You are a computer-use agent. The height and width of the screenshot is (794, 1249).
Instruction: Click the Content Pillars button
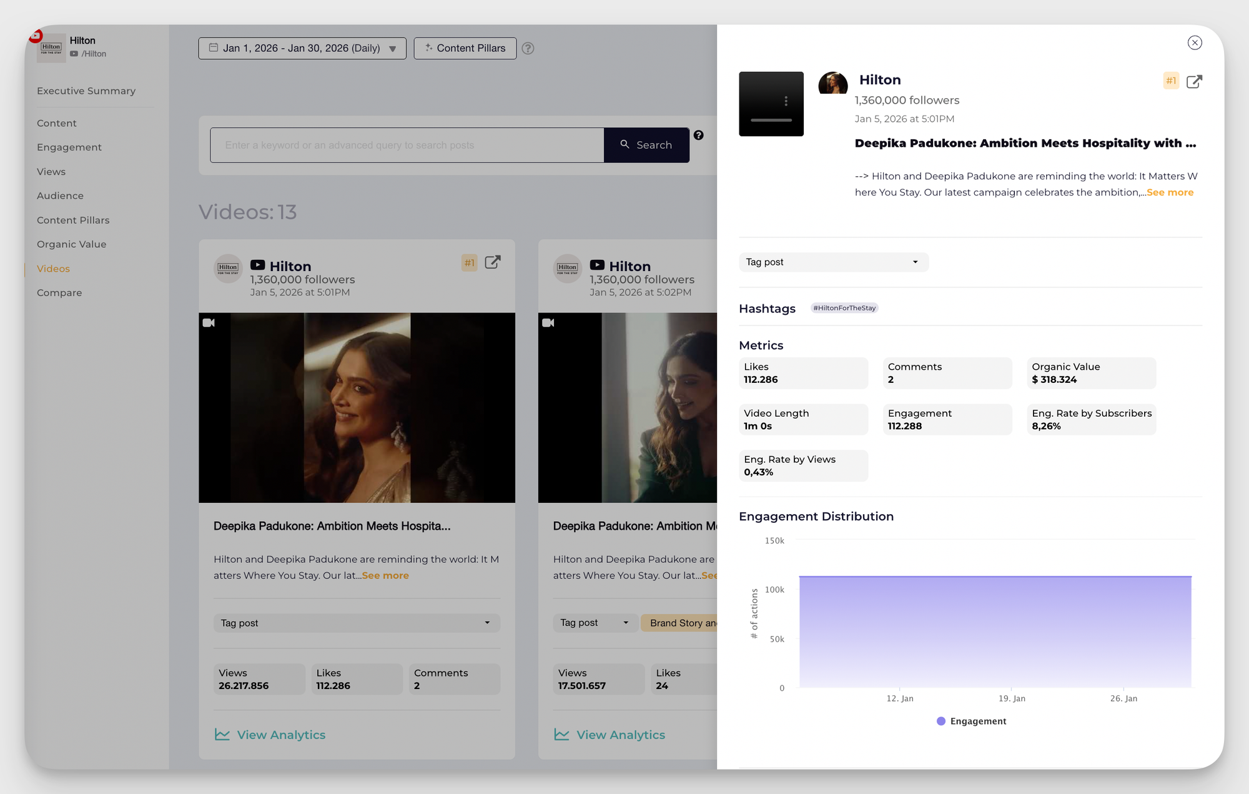coord(465,48)
